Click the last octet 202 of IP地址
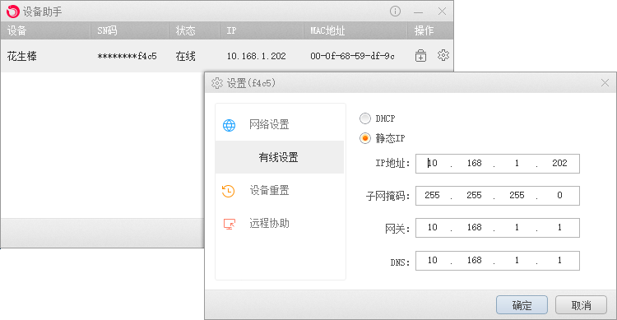The image size is (617, 320). coord(559,164)
